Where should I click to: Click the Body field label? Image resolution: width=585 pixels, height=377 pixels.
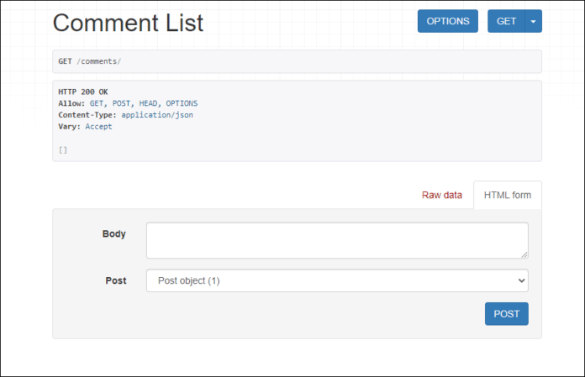coord(114,233)
